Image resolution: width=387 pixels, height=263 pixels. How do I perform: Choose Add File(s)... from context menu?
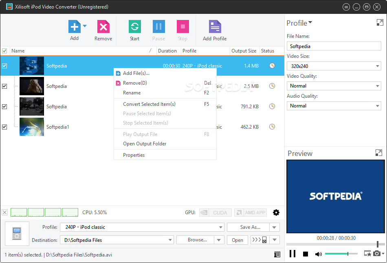click(165, 73)
